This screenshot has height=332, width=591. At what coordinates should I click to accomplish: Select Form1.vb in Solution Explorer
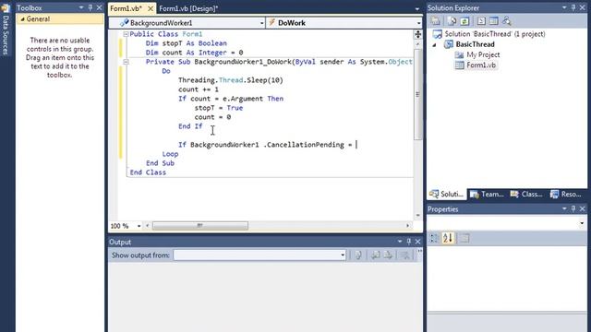pyautogui.click(x=481, y=65)
